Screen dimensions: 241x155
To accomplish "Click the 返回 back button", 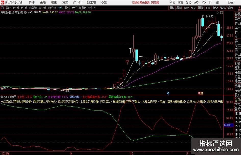I will point(230,8).
